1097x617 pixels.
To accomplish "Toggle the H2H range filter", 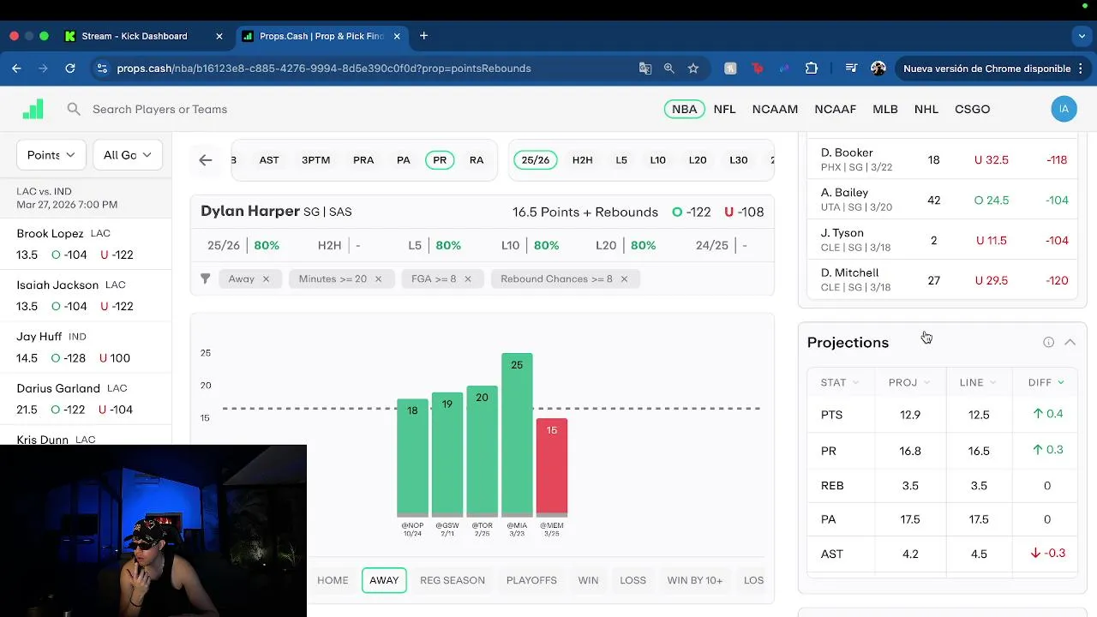I will (x=583, y=160).
